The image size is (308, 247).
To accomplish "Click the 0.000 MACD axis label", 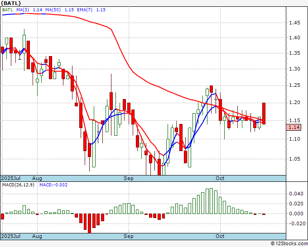I will click(296, 214).
